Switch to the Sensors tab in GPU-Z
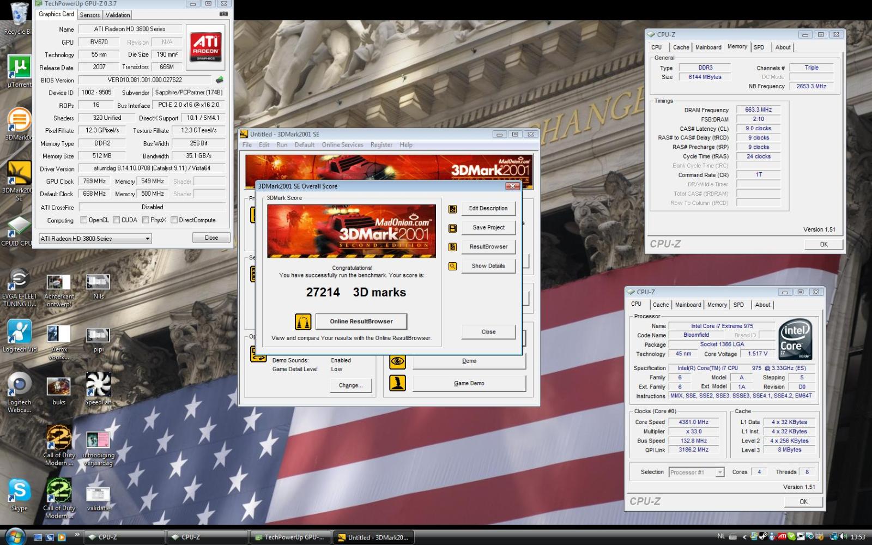The width and height of the screenshot is (872, 545). [90, 15]
